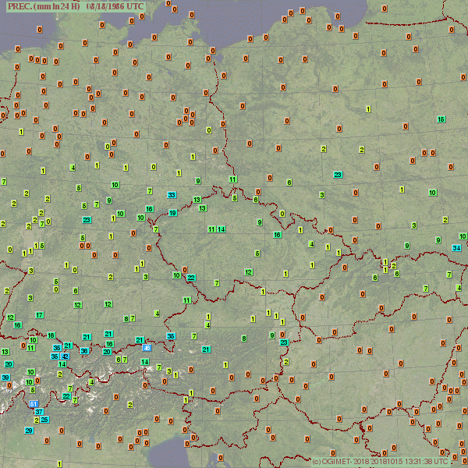Select the cyan 39 station marker

(5, 378)
